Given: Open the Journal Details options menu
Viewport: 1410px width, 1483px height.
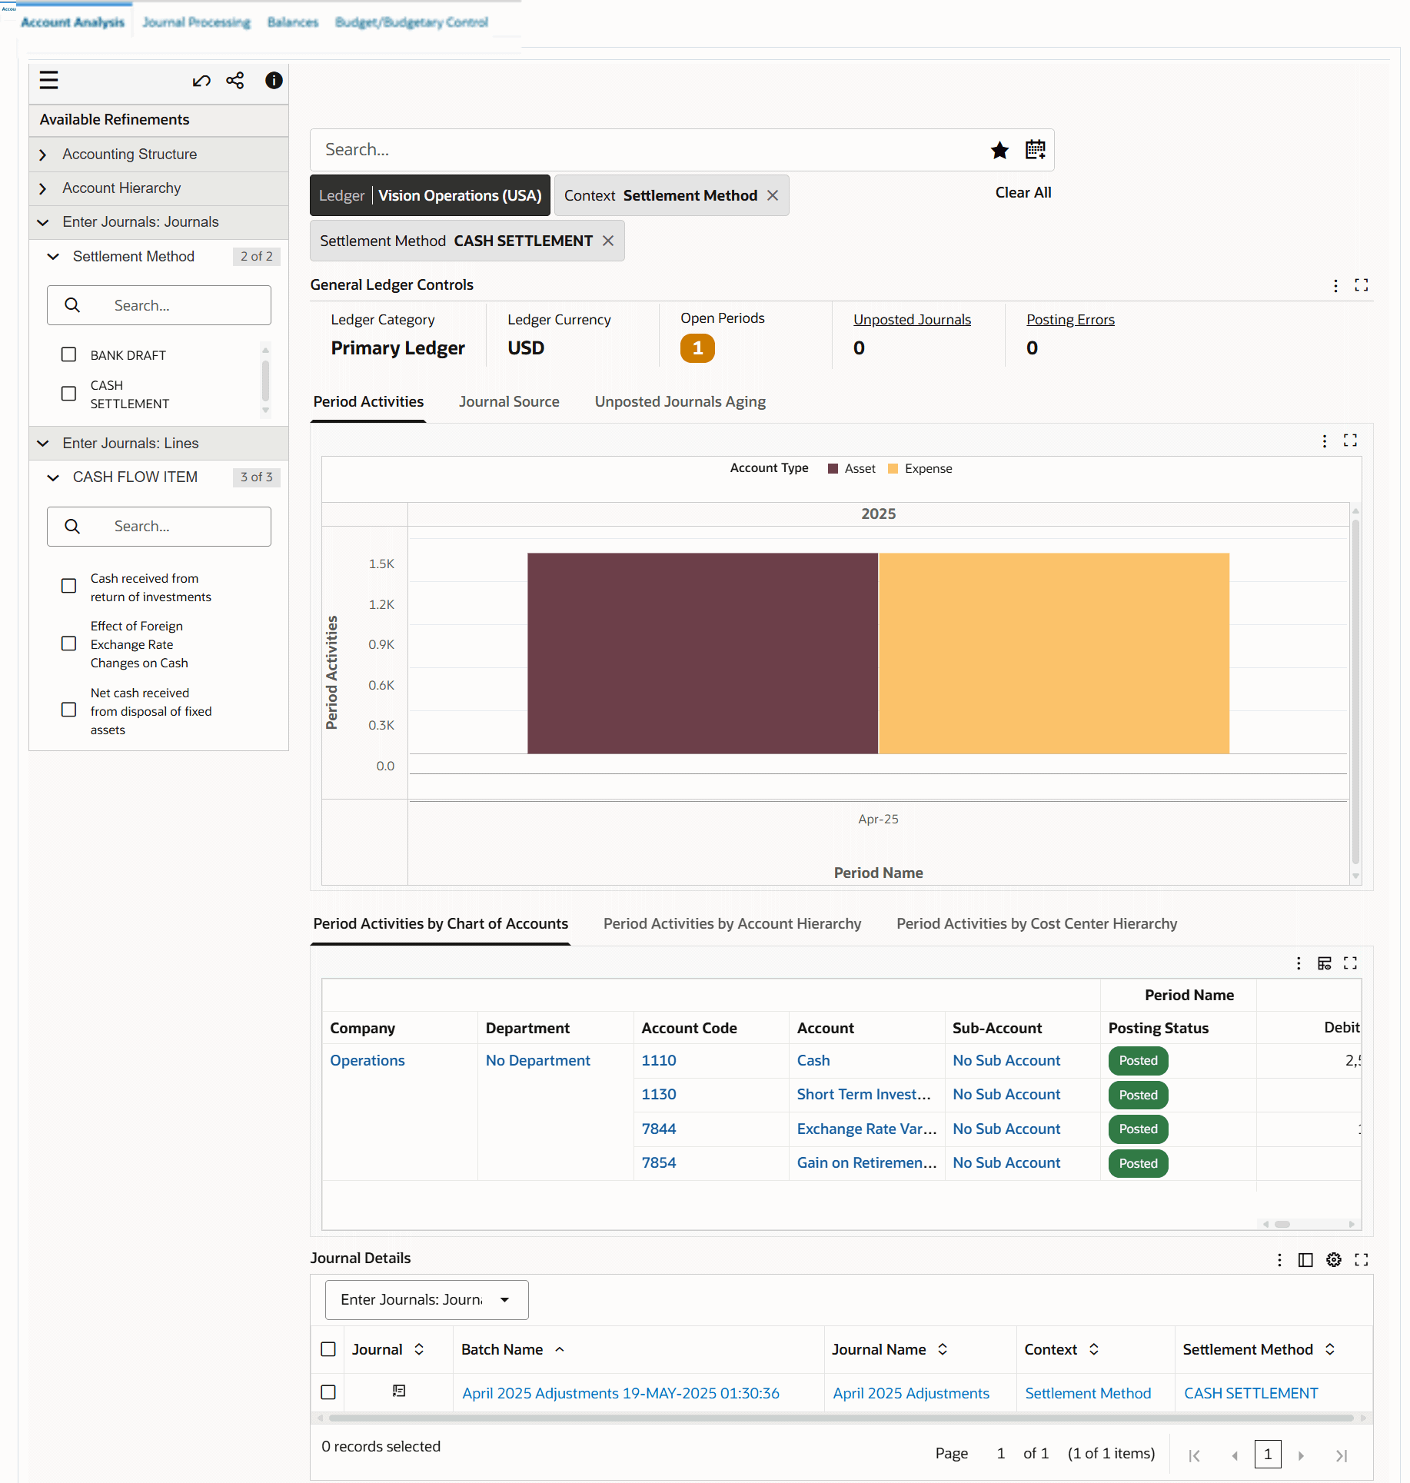Looking at the screenshot, I should point(1279,1260).
